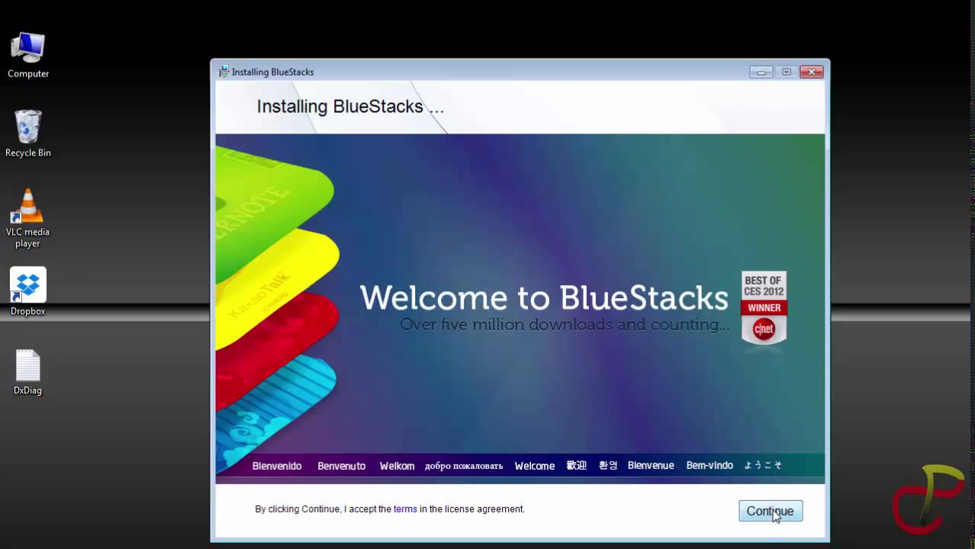Click 'By clicking Continue, I accept the' text

coord(323,509)
